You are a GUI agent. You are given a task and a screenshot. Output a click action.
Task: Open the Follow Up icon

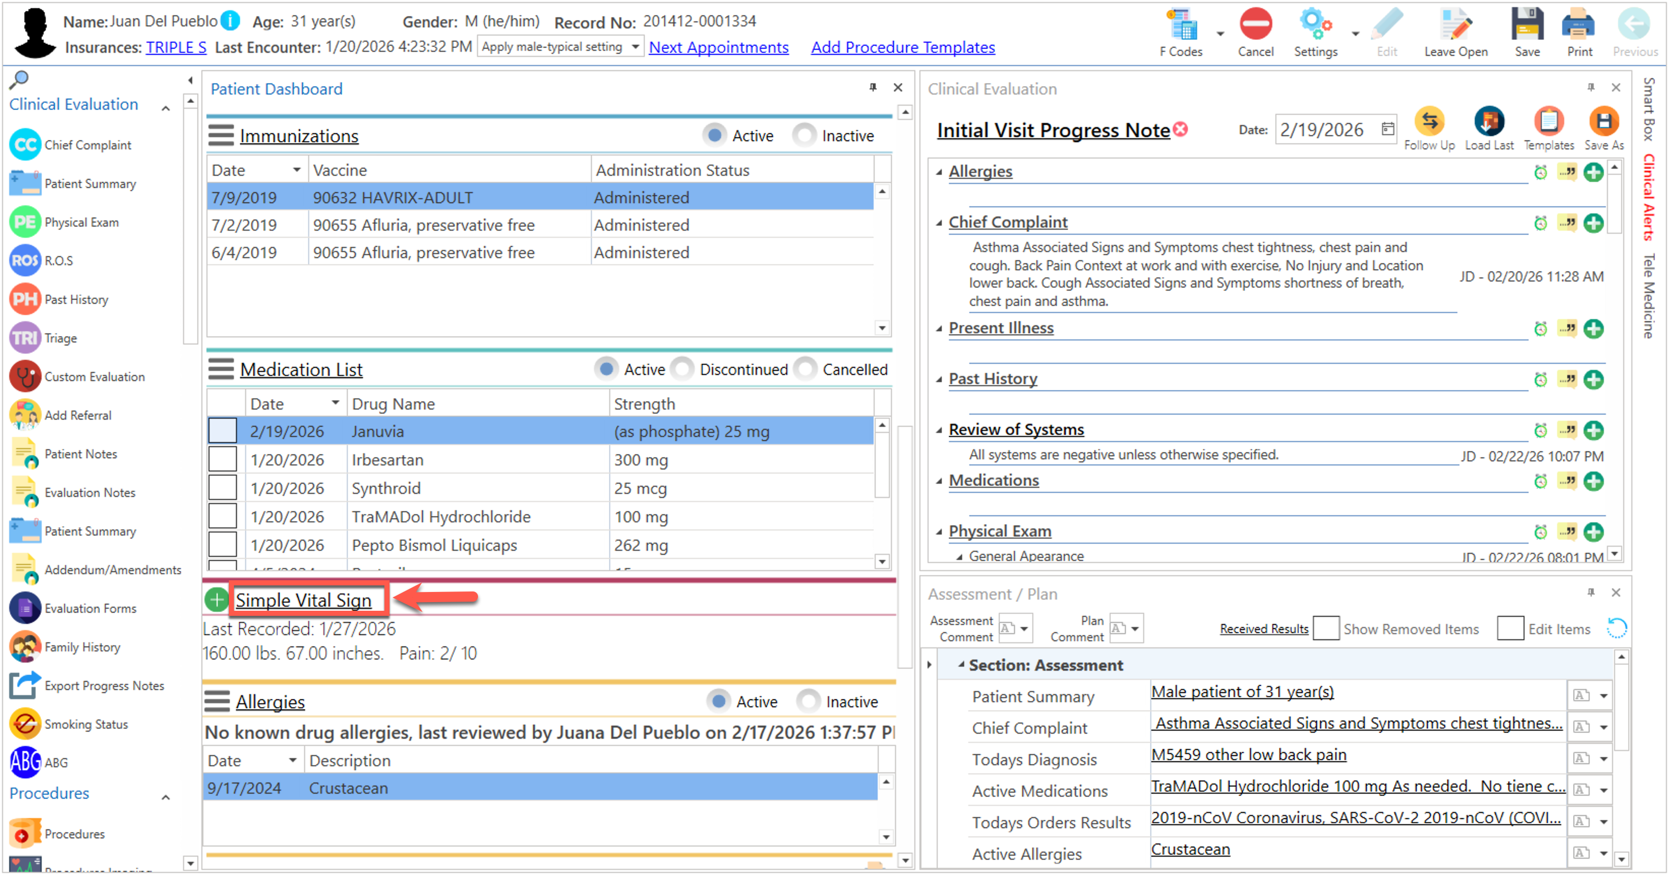[1429, 122]
